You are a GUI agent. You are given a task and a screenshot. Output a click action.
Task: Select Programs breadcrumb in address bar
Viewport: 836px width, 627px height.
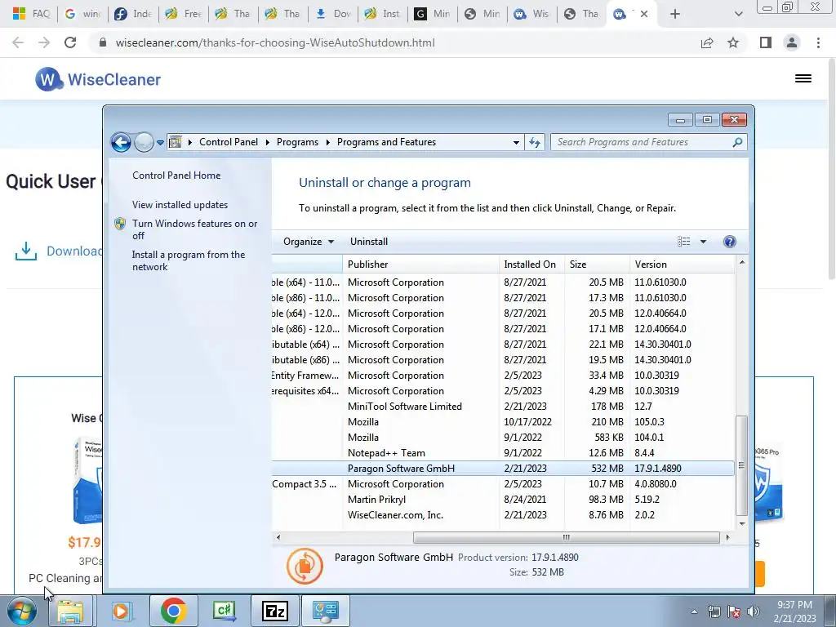click(x=297, y=142)
